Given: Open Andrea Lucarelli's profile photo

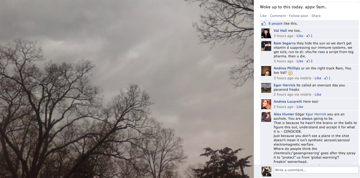Looking at the screenshot, I should (266, 104).
